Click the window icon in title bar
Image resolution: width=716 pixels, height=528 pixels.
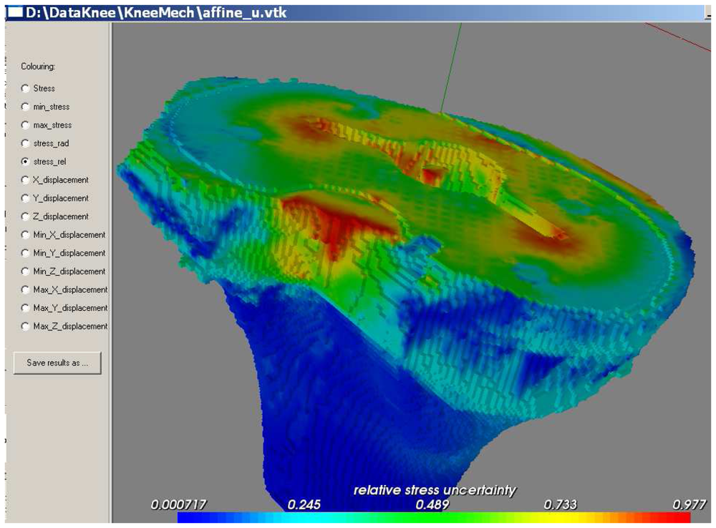tap(14, 12)
